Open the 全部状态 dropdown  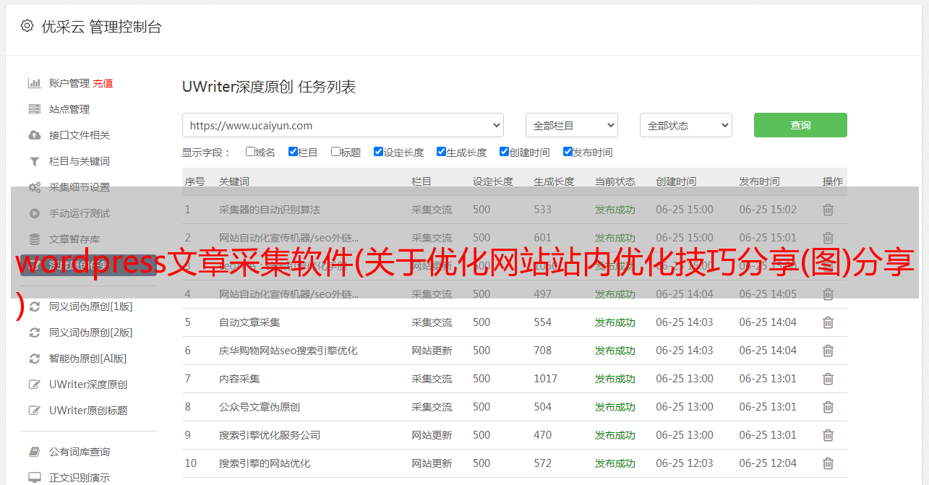pyautogui.click(x=686, y=125)
